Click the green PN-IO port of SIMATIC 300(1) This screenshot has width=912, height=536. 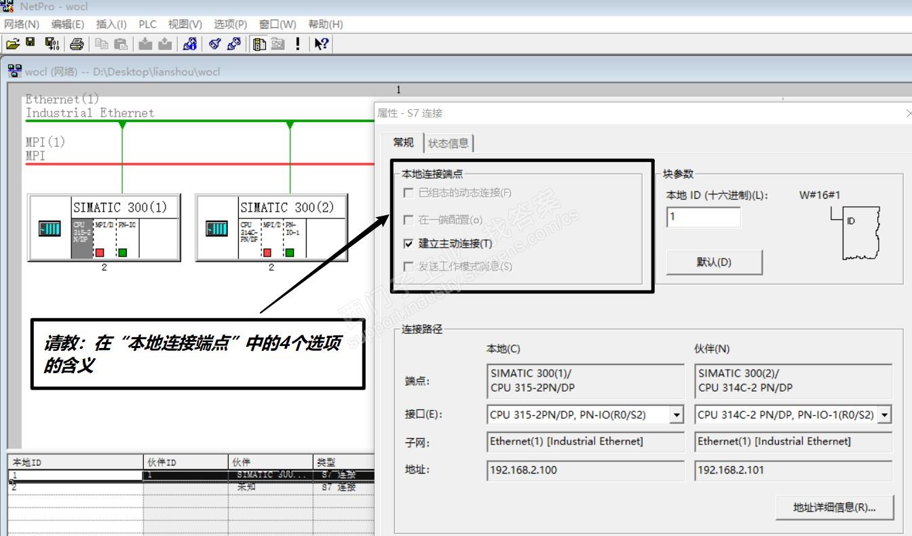coord(122,252)
